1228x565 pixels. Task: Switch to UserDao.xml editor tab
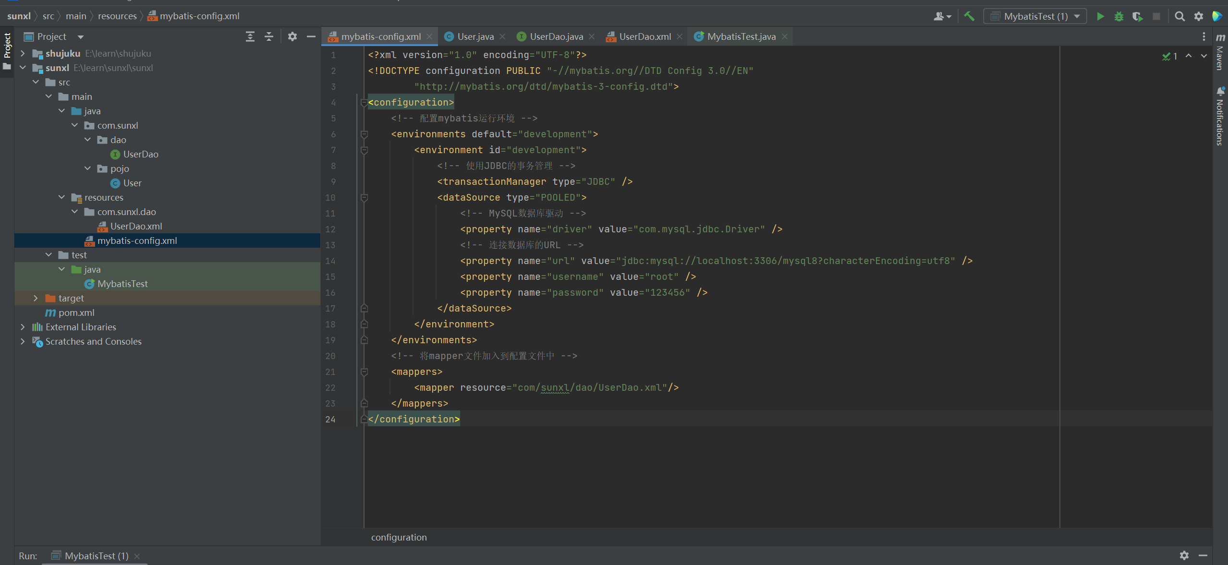point(644,36)
